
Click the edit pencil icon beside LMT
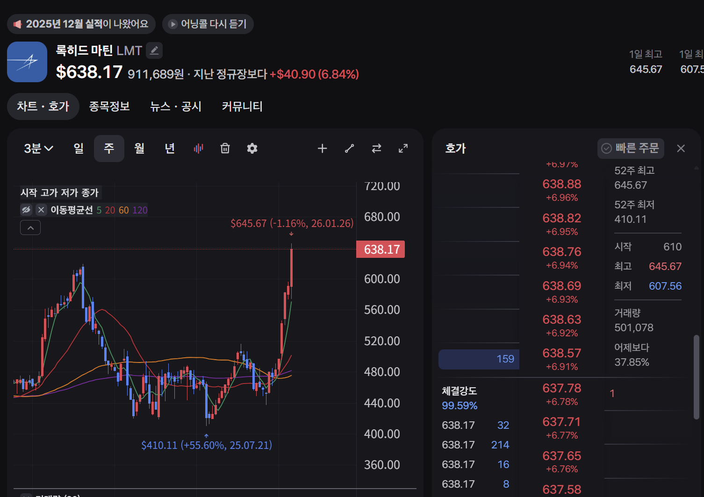154,50
